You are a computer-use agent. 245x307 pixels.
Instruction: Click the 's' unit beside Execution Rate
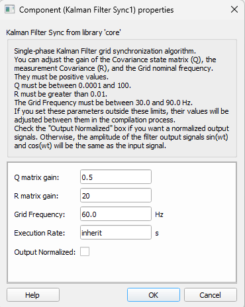click(157, 233)
